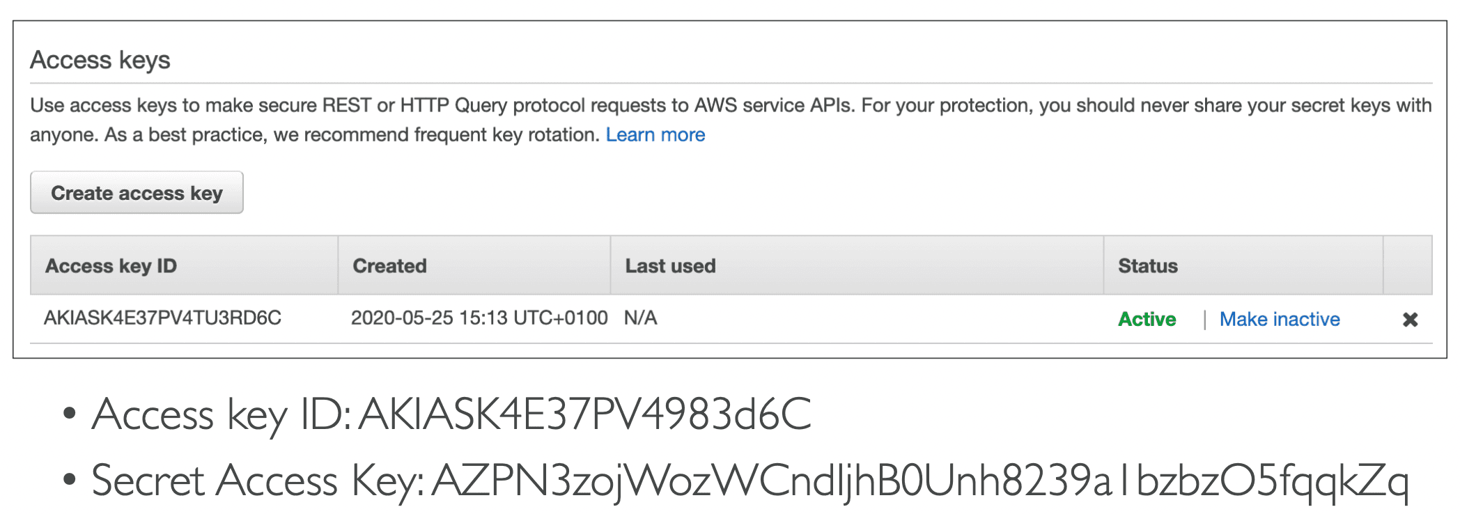The image size is (1460, 514).
Task: Click the empty header cell above X
Action: (x=1407, y=266)
